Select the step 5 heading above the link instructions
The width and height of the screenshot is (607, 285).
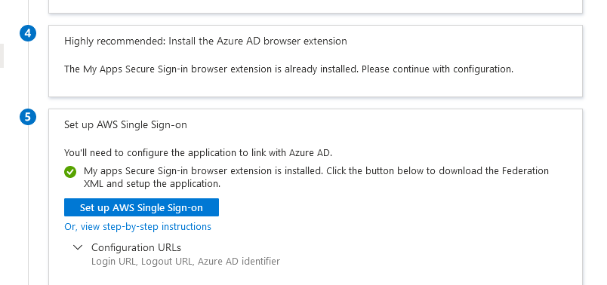pos(125,124)
